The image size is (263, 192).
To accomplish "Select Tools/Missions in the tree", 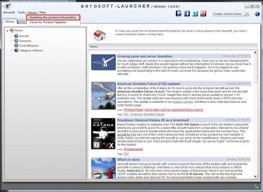I will point(29,46).
